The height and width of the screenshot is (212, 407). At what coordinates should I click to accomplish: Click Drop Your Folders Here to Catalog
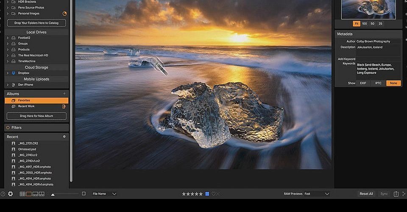36,23
